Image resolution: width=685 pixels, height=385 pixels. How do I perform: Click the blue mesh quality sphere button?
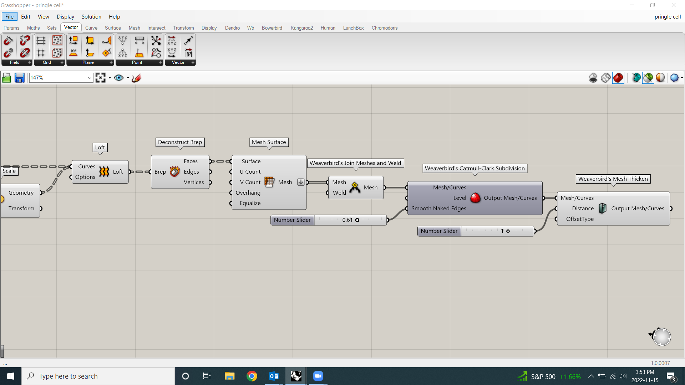(x=674, y=78)
